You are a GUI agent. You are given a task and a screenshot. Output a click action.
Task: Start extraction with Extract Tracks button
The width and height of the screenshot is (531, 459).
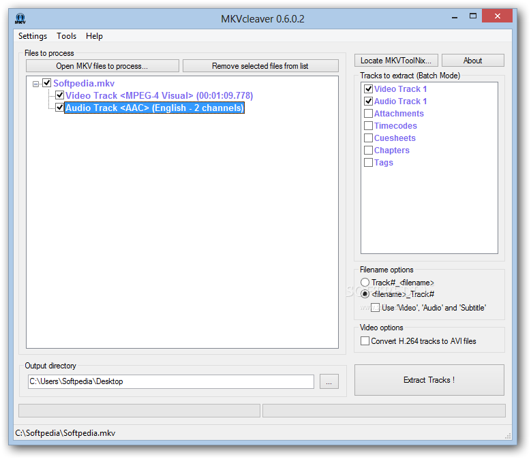pyautogui.click(x=429, y=380)
